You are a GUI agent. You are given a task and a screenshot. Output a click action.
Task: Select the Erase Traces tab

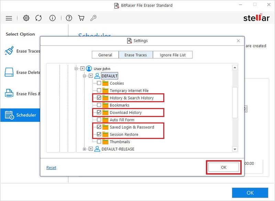tap(136, 55)
